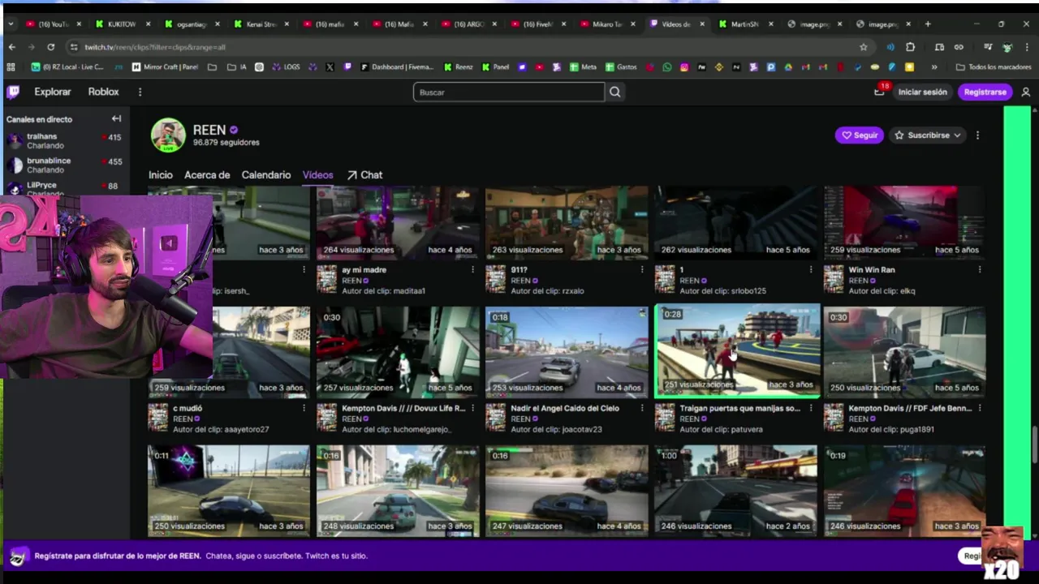Open the tab search dropdown arrow
The image size is (1039, 584).
(10, 24)
